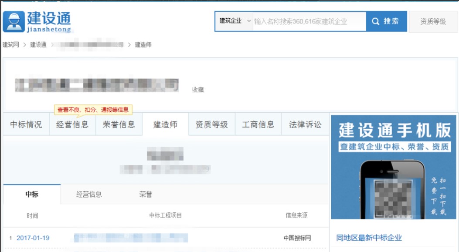Click the 时间 column header
Screen dimensions: 459x252
point(33,215)
